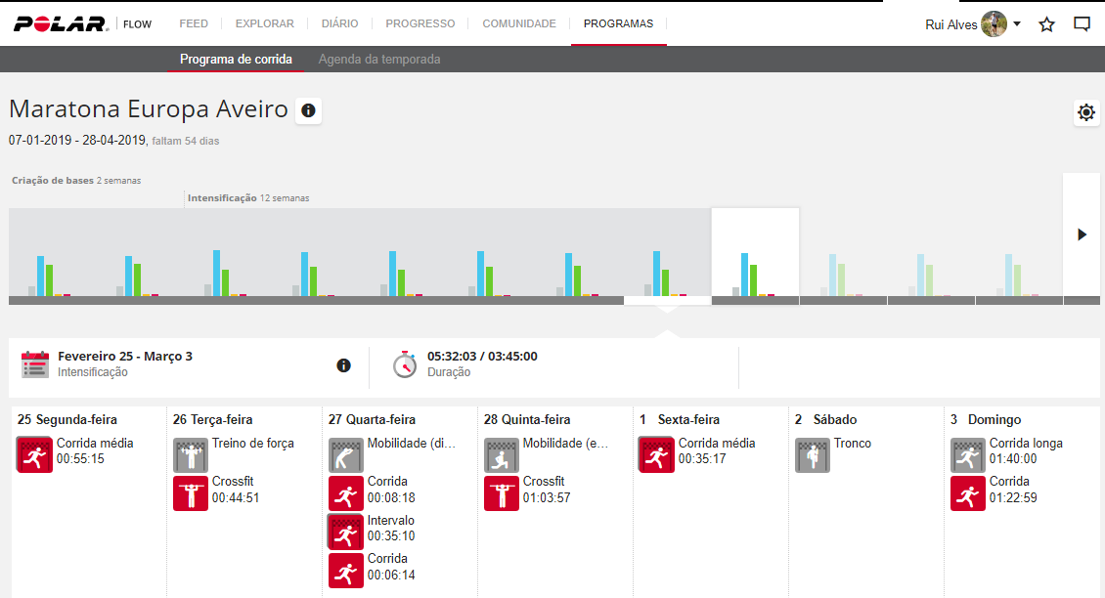Viewport: 1105px width, 598px height.
Task: Open Tuesday's Crossfit session icon
Action: click(x=190, y=493)
